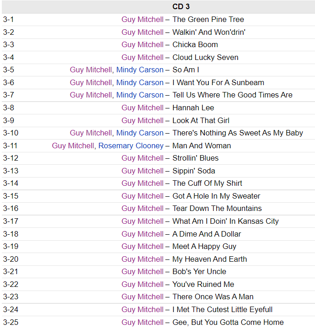Open Guy Mitchell link on track 3-22
Image resolution: width=315 pixels, height=329 pixels.
tap(142, 285)
